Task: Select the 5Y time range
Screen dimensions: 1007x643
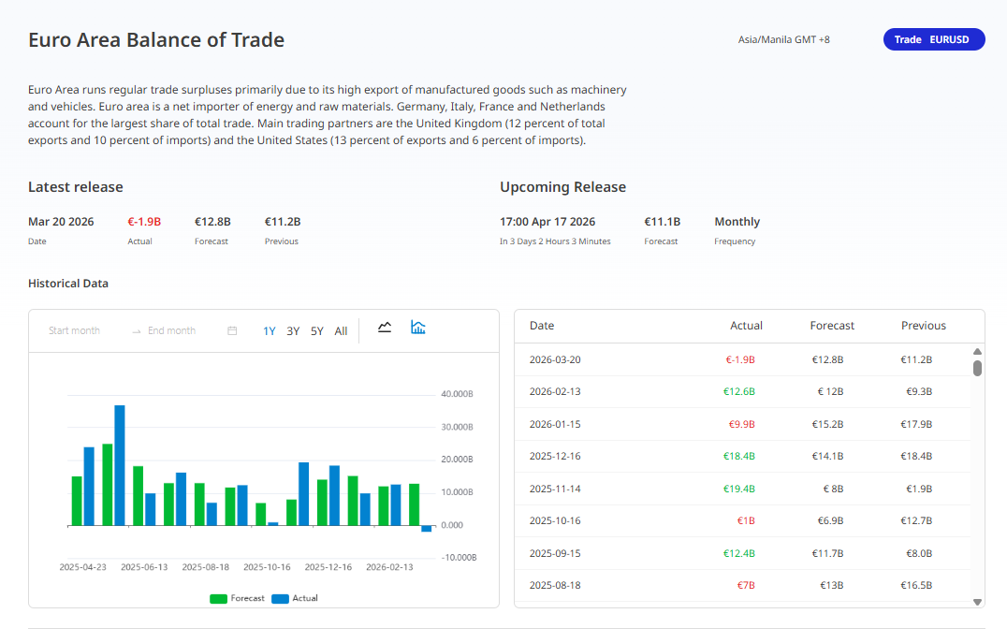Action: [x=317, y=330]
